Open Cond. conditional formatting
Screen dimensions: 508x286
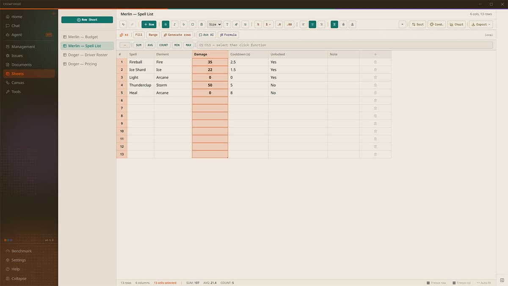coord(436,25)
